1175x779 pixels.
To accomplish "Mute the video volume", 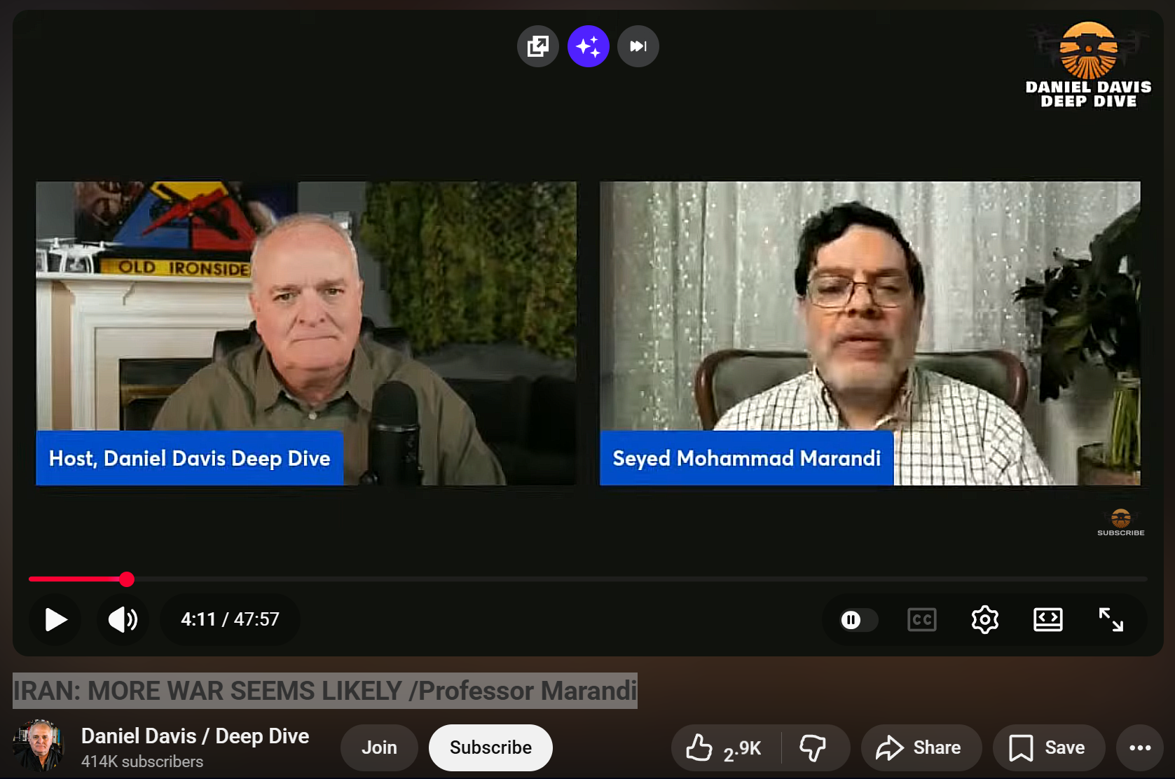I will coord(123,619).
